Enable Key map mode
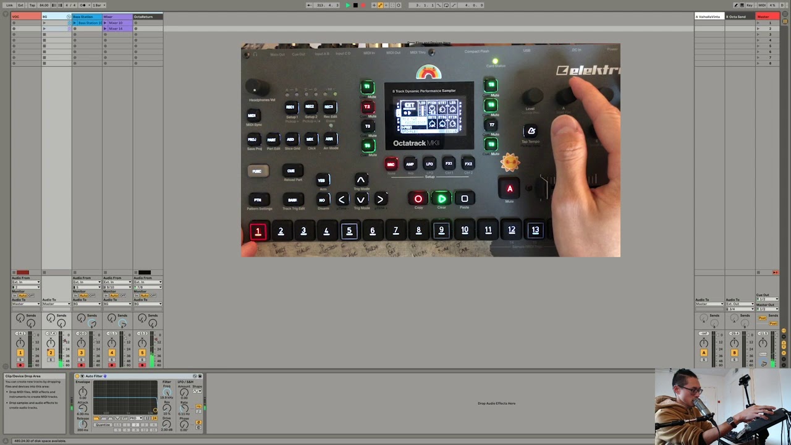This screenshot has height=445, width=791. click(x=750, y=5)
